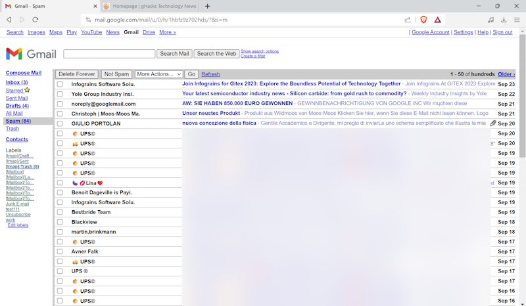Viewport: 526px width, 306px height.
Task: Click Sign out link
Action: (502, 32)
